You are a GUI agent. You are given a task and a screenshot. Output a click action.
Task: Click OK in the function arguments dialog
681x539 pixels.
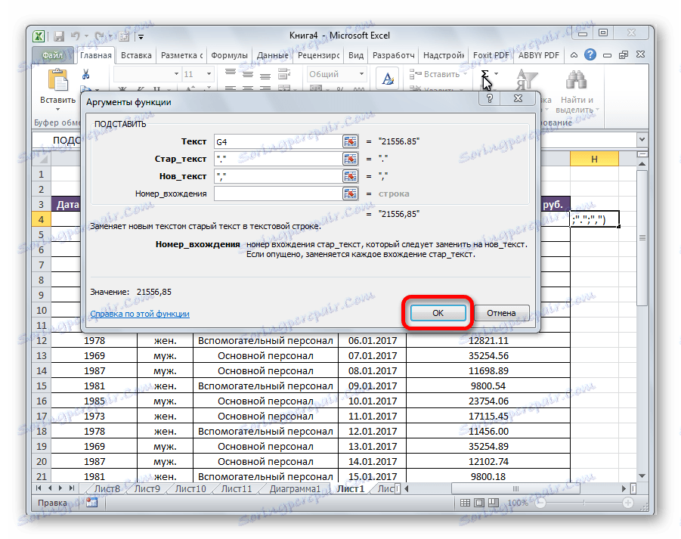click(x=438, y=313)
